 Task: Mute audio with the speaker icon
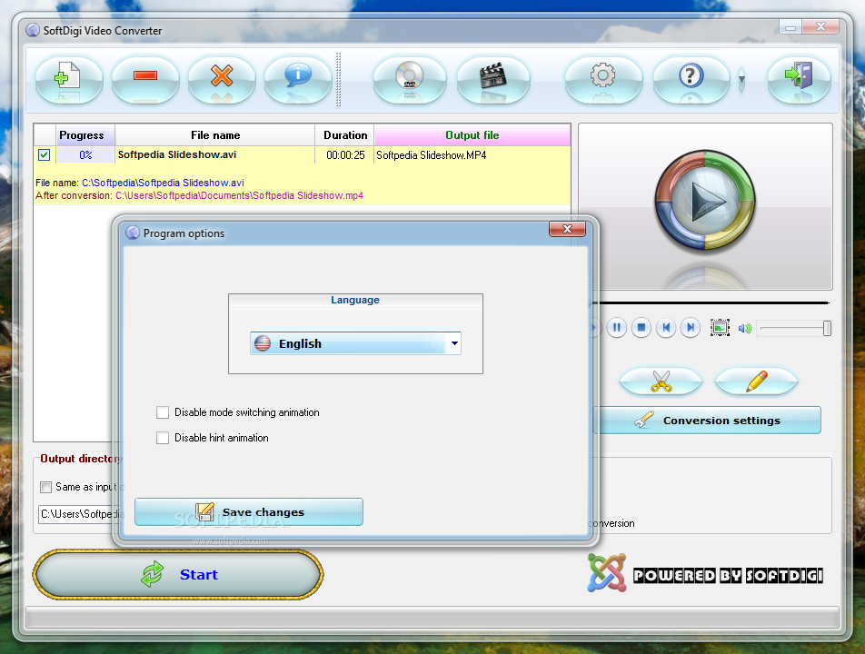pyautogui.click(x=744, y=329)
